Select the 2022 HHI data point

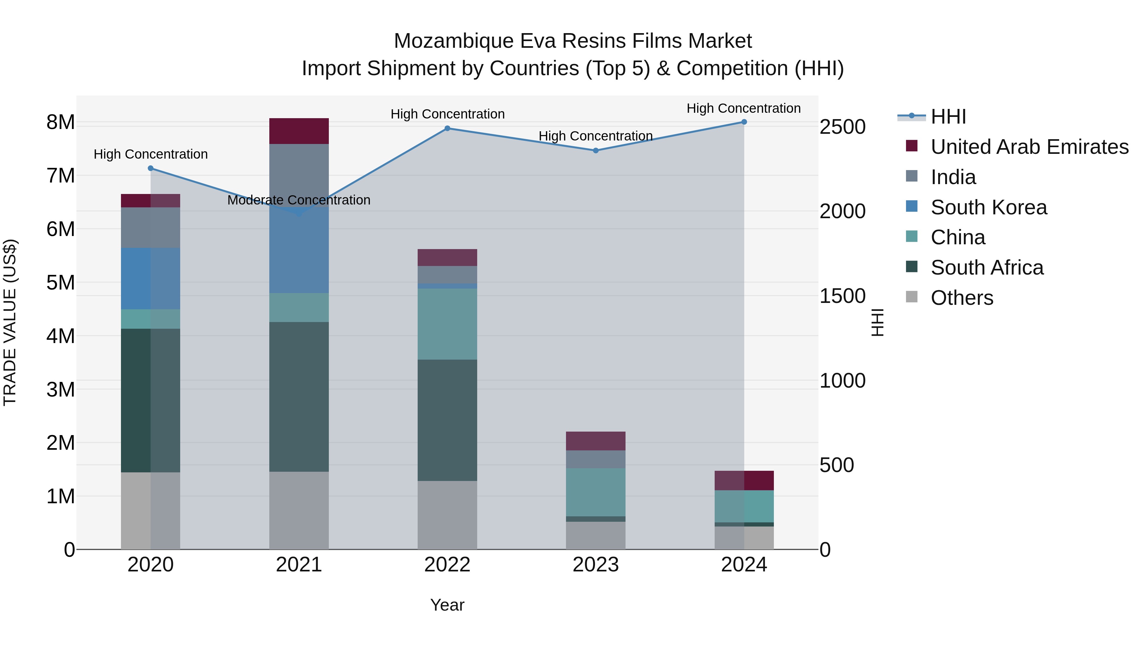[448, 129]
